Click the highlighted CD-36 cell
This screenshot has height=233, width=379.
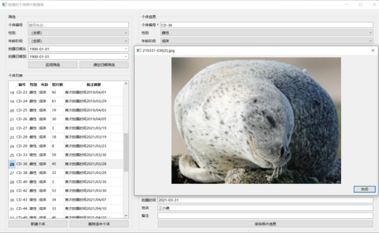point(22,164)
